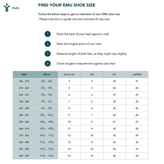Viewport: 164px width, 164px height.
Task: Click the step 1 number circle
Action: (47, 34)
